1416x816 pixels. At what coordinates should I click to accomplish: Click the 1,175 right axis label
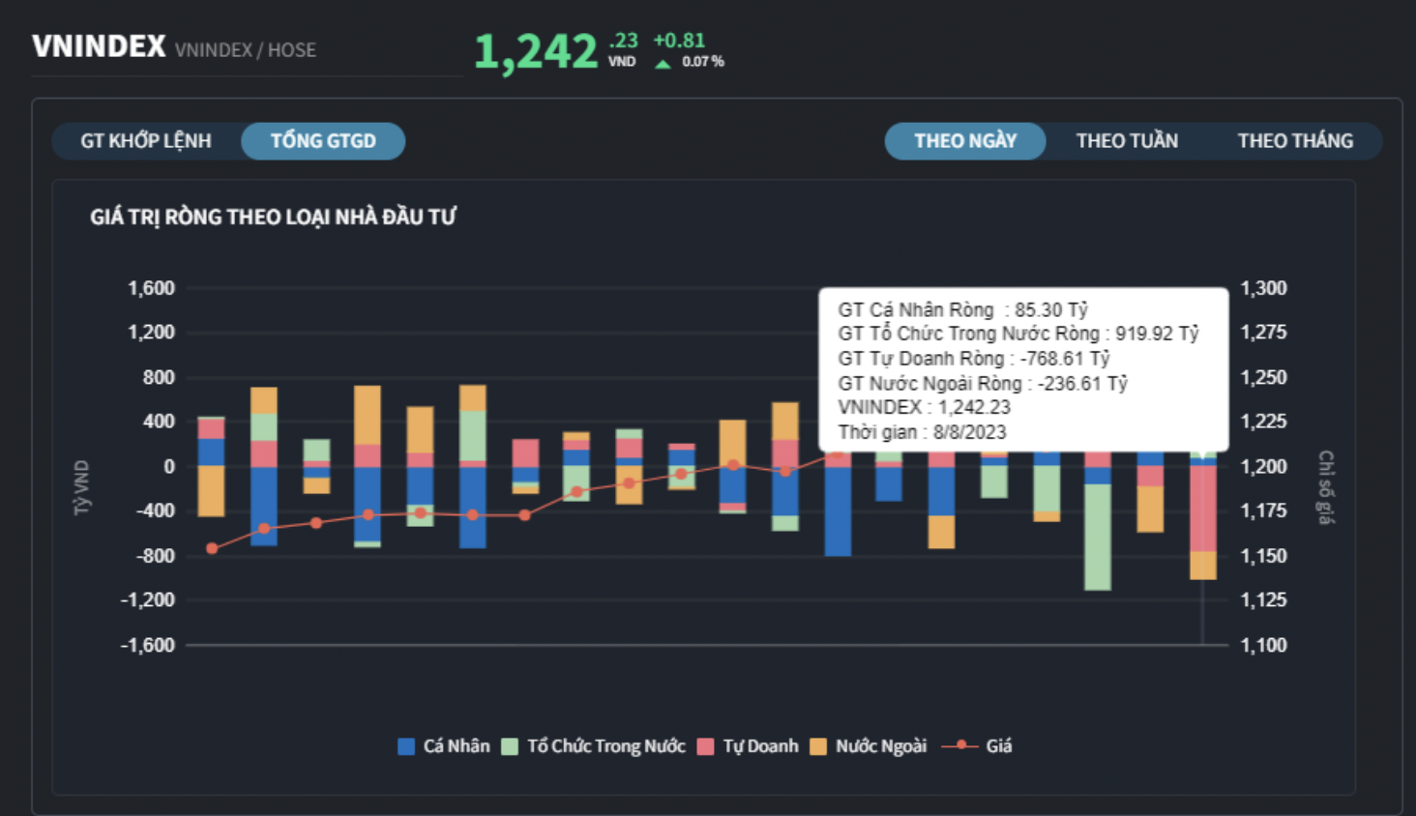coord(1264,510)
